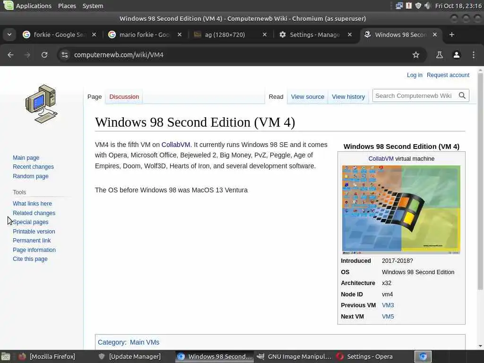484x363 pixels.
Task: Open Next VM link VM5
Action: coord(388,317)
